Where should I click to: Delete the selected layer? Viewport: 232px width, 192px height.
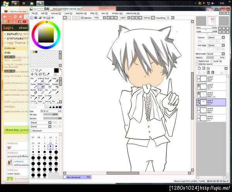point(213,72)
